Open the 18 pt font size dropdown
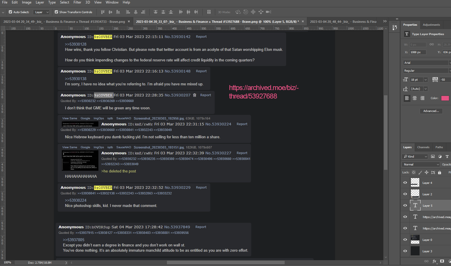This screenshot has height=266, width=451. click(x=426, y=80)
